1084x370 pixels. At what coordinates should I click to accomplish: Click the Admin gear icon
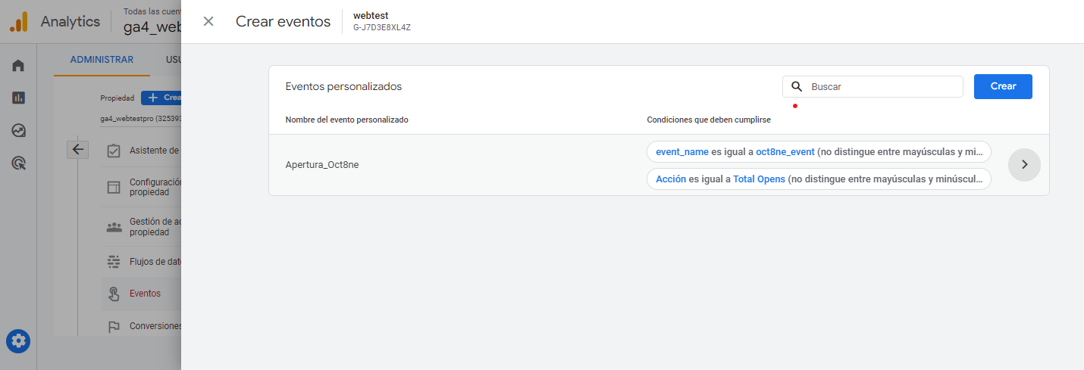point(18,341)
